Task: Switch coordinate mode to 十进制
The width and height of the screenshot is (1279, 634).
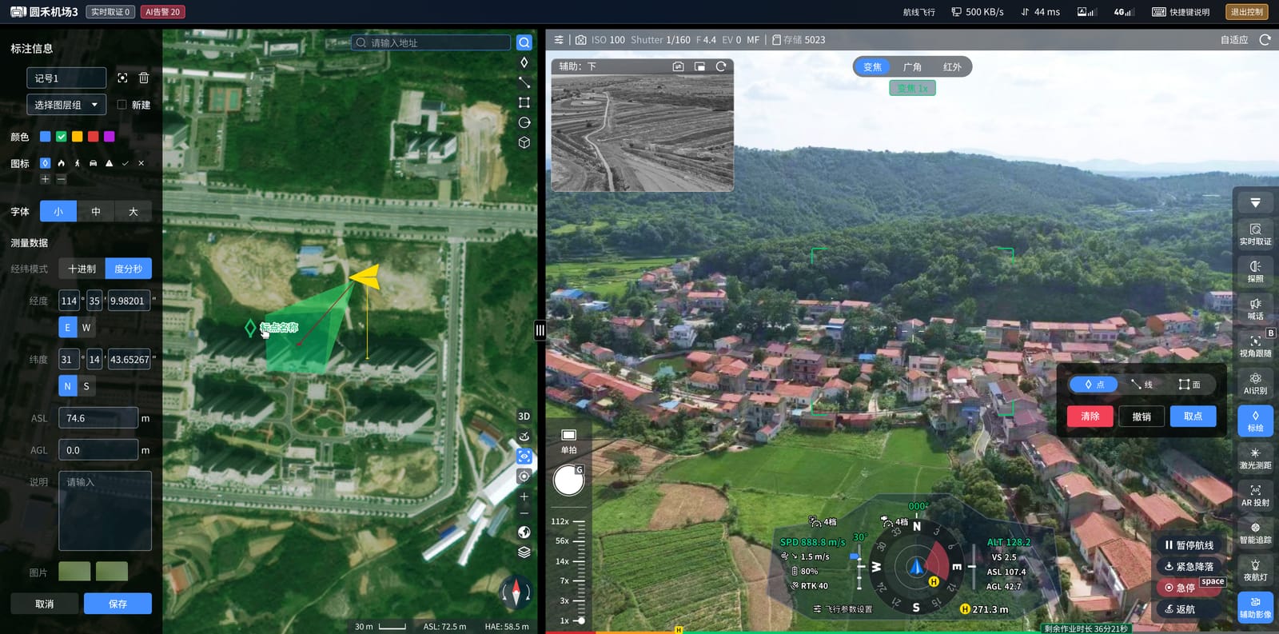Action: (82, 269)
